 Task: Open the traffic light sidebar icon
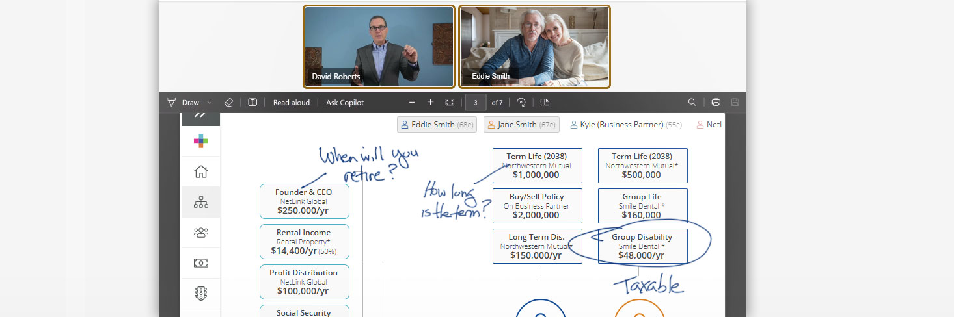(201, 293)
